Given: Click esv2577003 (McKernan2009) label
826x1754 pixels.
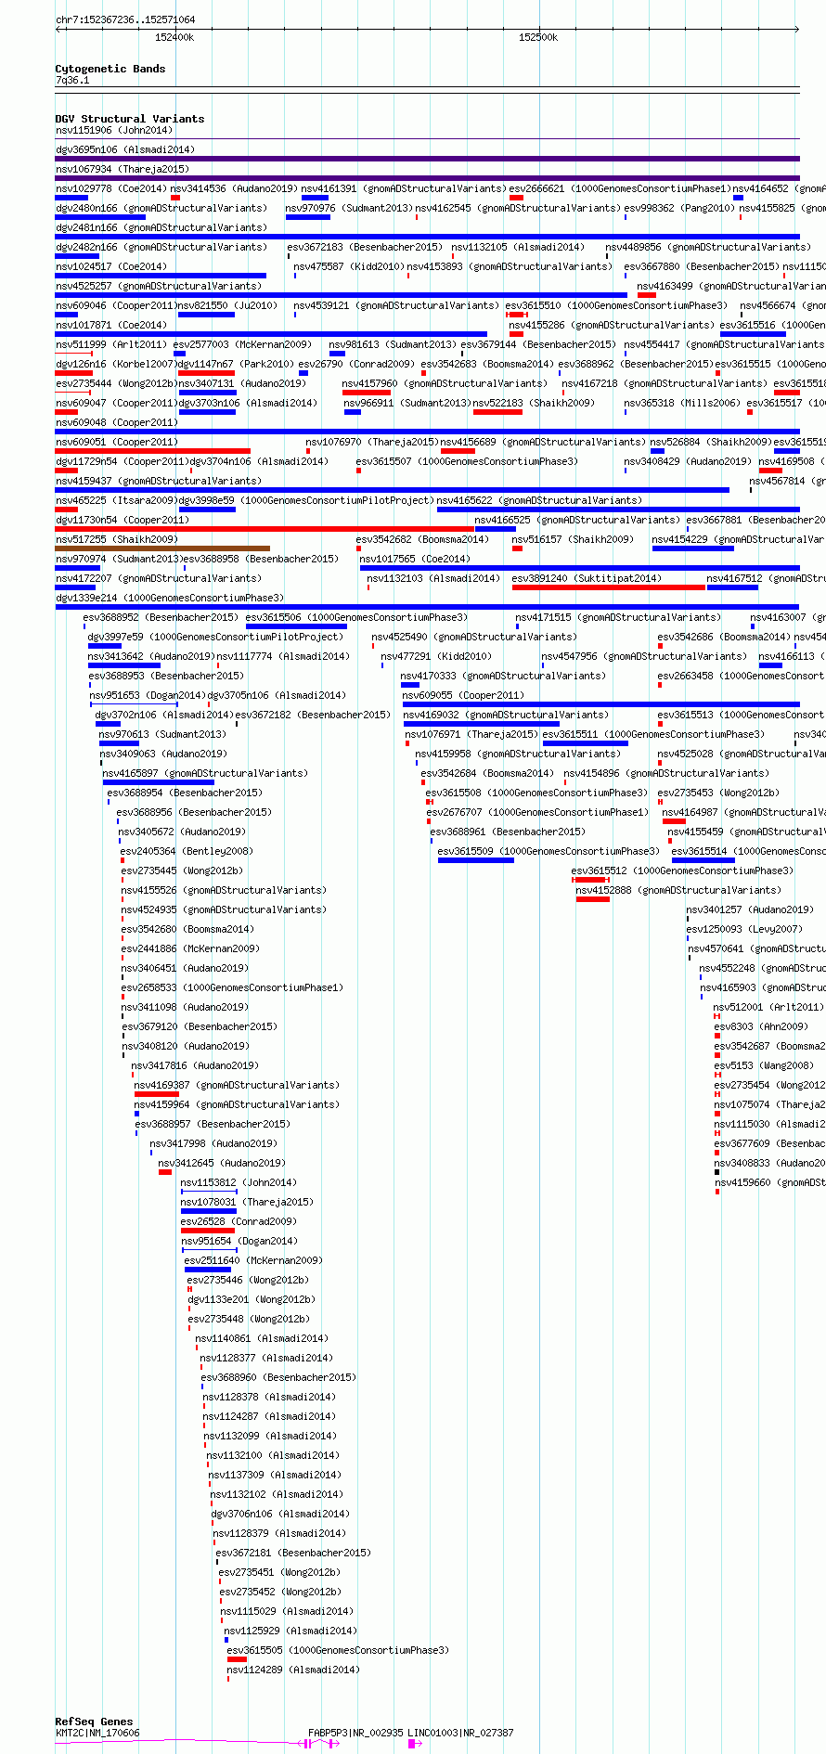Looking at the screenshot, I should click(x=242, y=344).
